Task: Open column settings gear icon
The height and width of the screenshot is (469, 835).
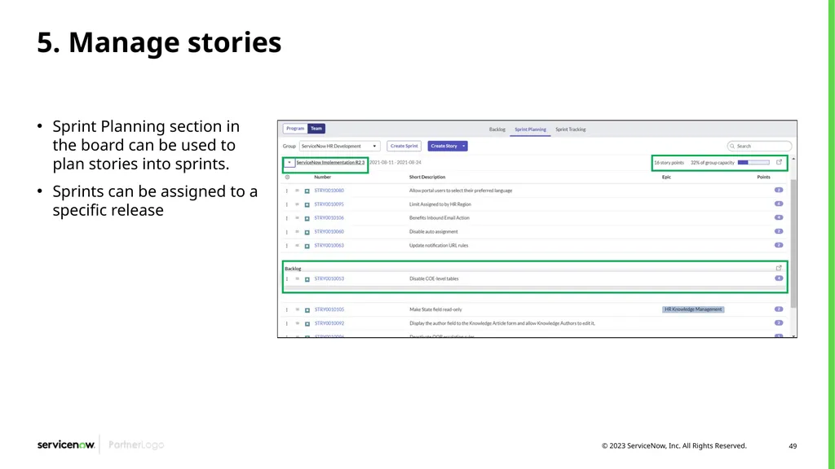Action: click(x=288, y=177)
